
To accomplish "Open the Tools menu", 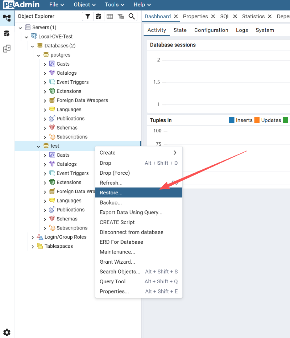I will [x=115, y=4].
